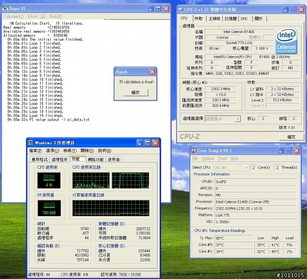
Task: Click the core voltage 1.168 V value
Action: click(261, 48)
